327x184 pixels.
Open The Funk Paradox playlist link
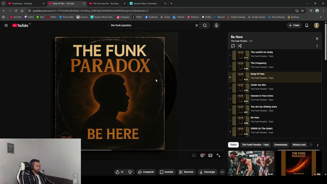(x=239, y=41)
